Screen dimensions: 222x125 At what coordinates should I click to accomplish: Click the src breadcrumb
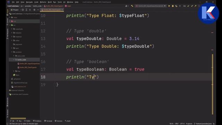(22, 6)
